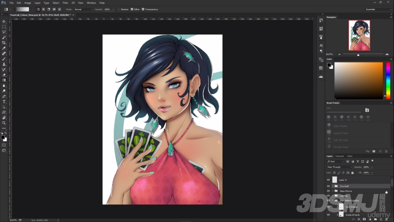Viewport: 394px width, 222px height.
Task: Select the Move tool
Action: 4,21
